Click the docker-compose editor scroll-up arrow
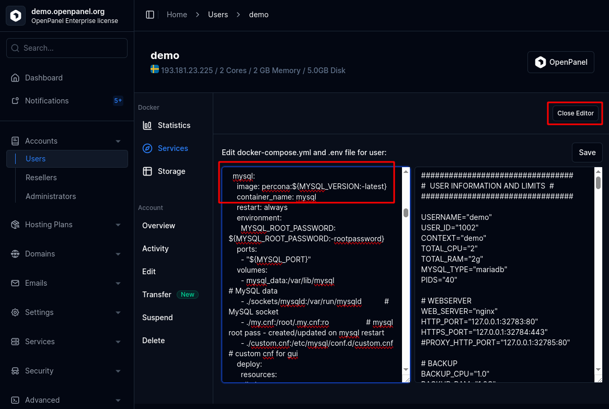The height and width of the screenshot is (409, 609). tap(406, 171)
